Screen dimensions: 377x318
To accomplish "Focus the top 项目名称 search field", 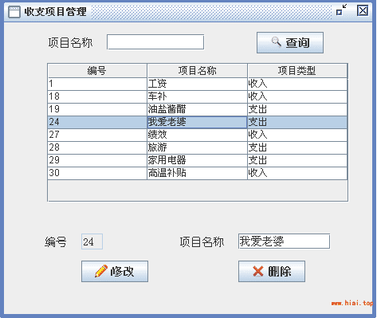I will coord(155,41).
